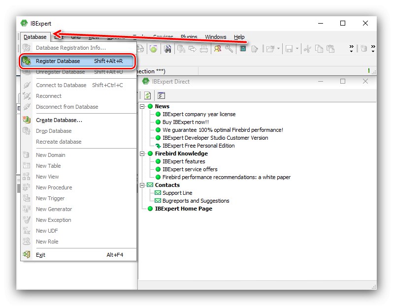Choose New Generator menu entry
The height and width of the screenshot is (306, 393).
point(79,209)
